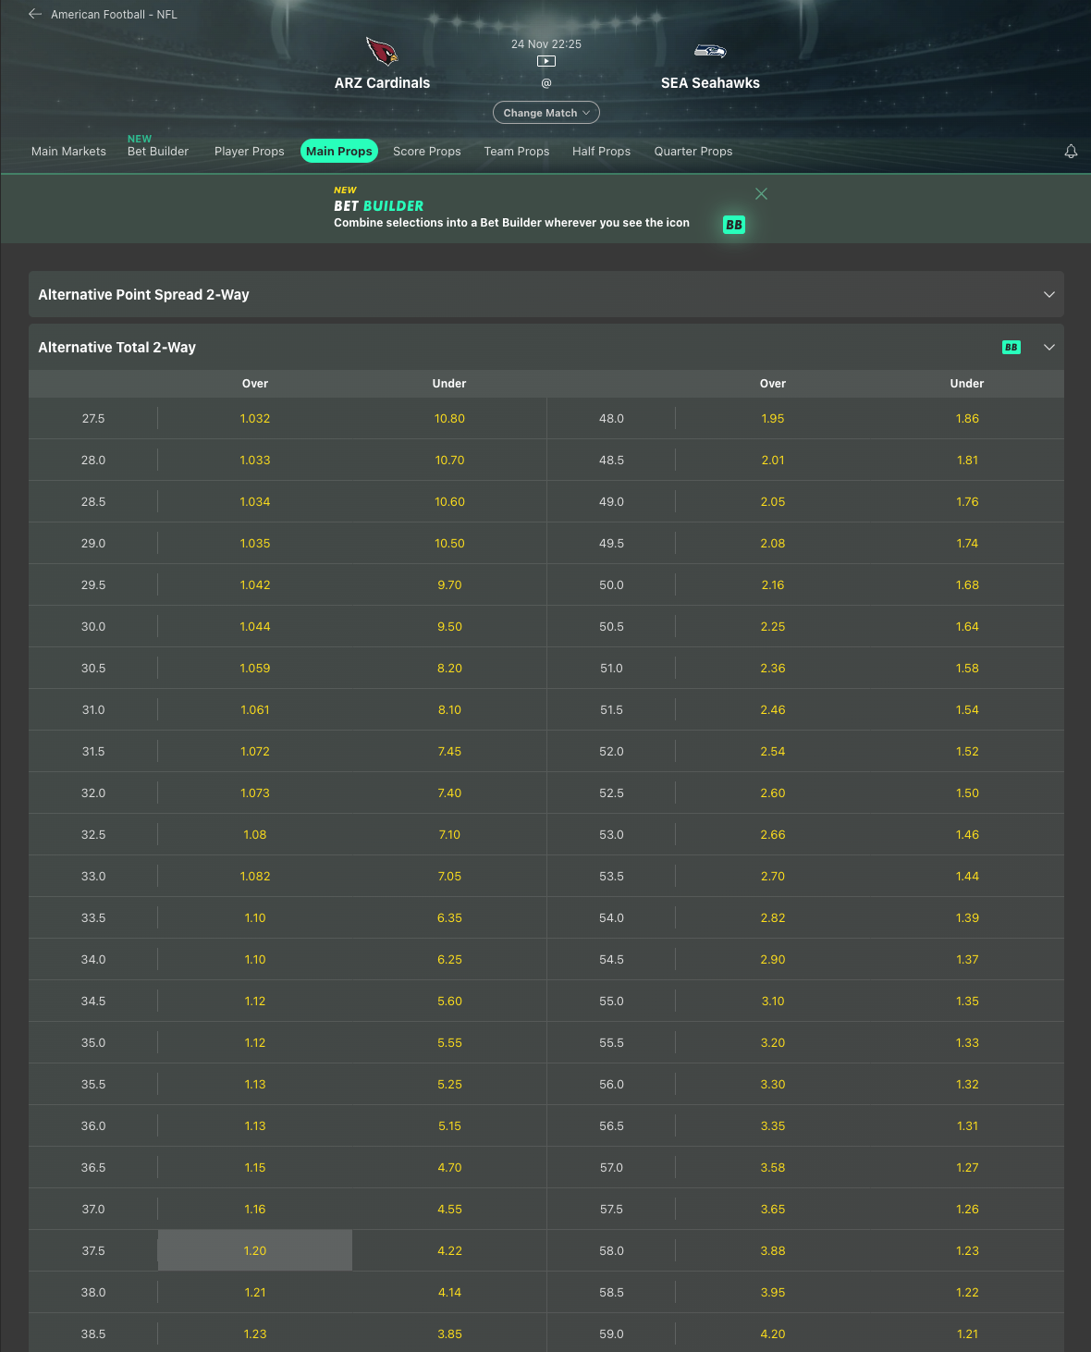Select Under 32.0 at odds 7.40
This screenshot has width=1091, height=1352.
449,793
